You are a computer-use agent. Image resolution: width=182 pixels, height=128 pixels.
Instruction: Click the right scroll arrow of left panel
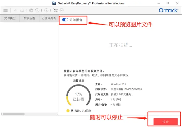58,114
